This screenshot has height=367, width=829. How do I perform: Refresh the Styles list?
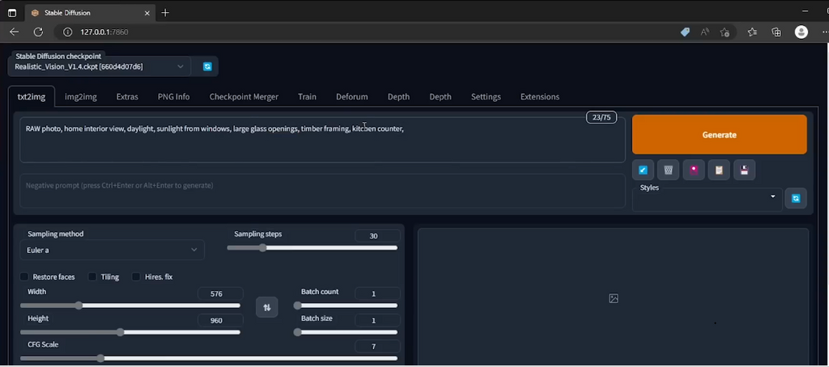point(796,199)
